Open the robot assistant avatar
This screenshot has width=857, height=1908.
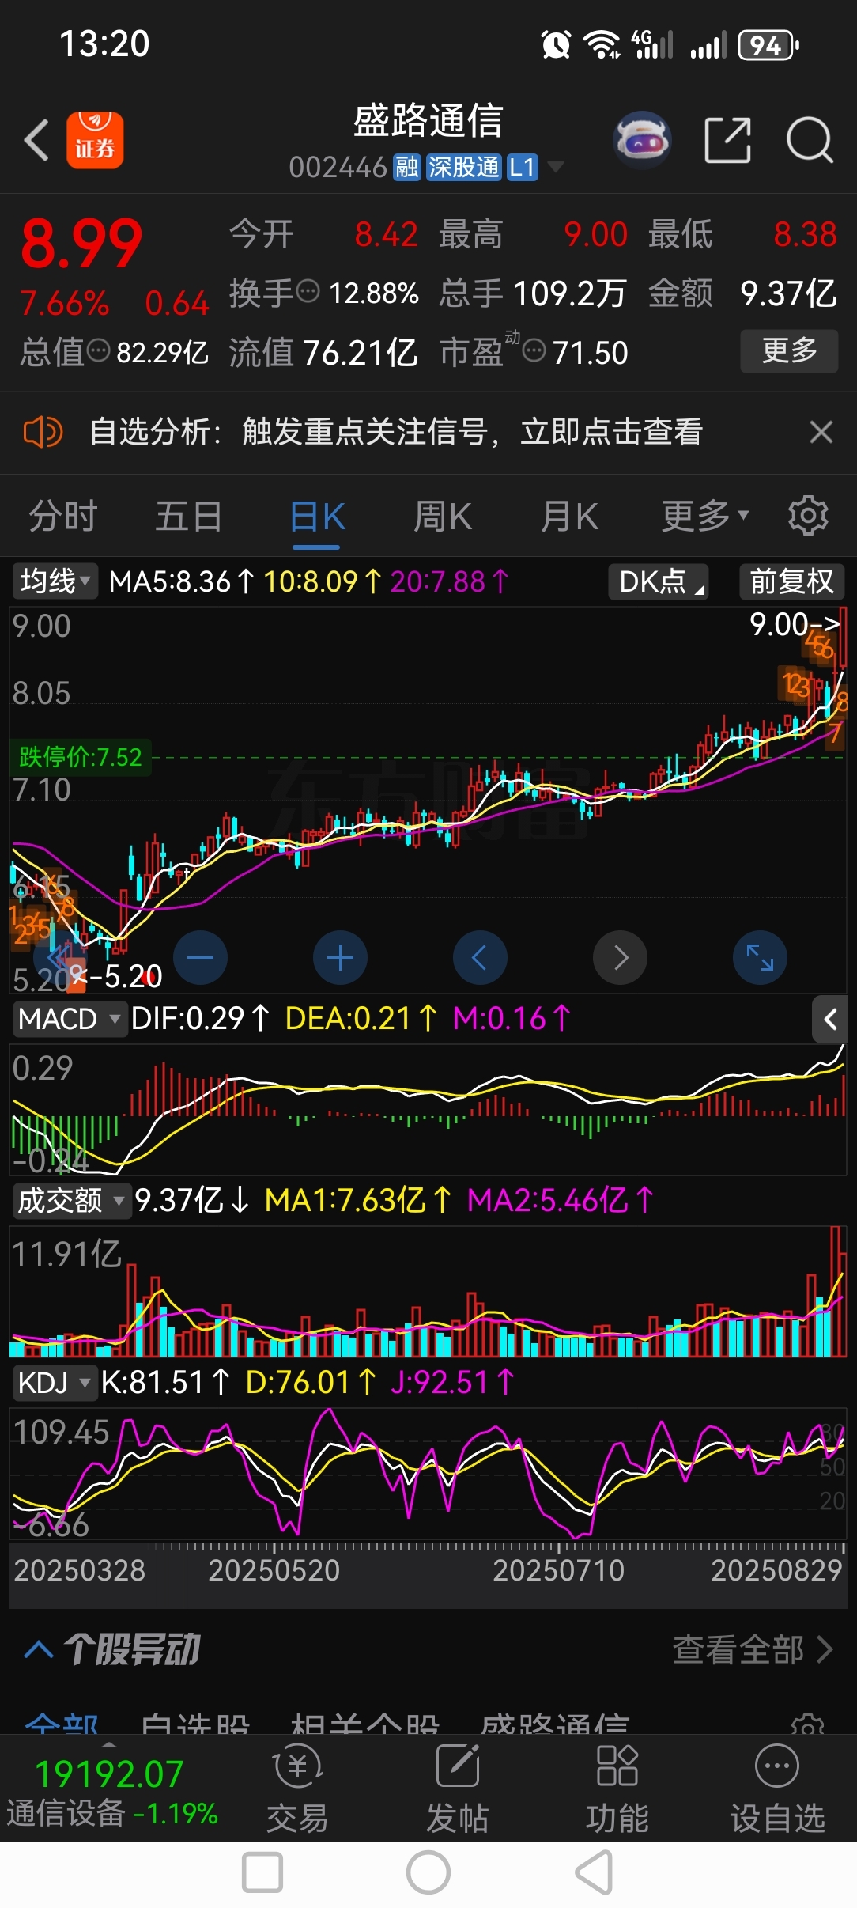tap(642, 140)
